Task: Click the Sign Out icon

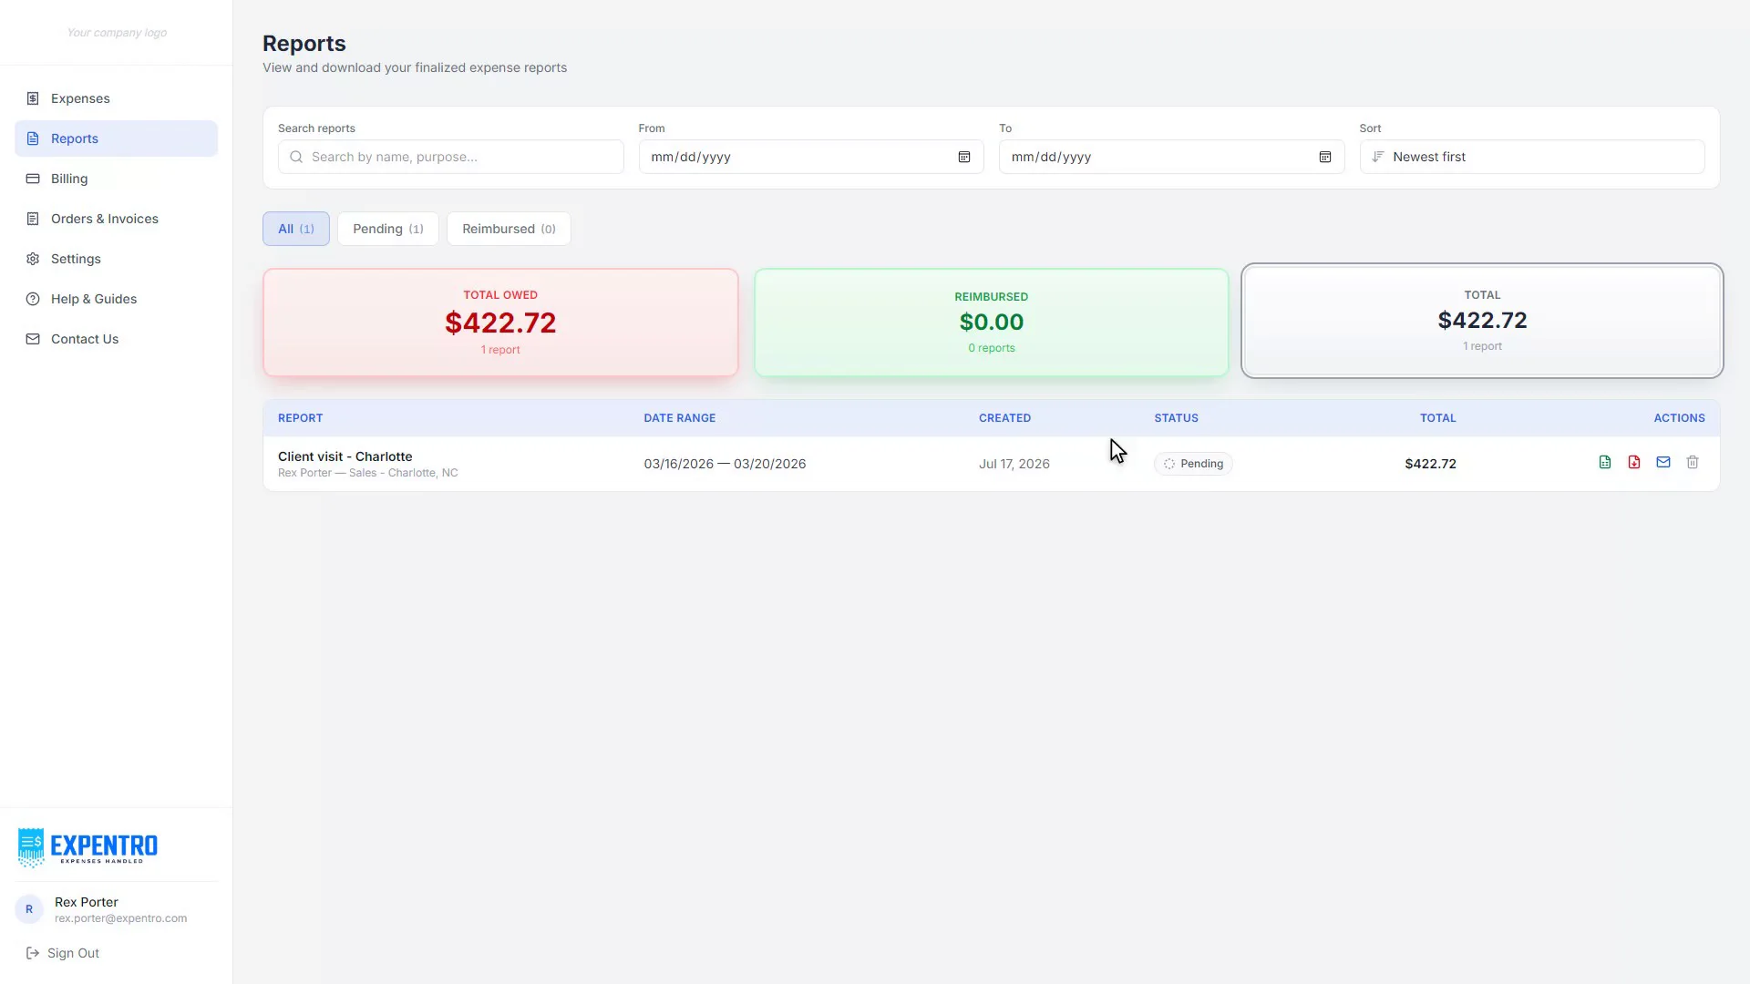Action: [x=33, y=953]
